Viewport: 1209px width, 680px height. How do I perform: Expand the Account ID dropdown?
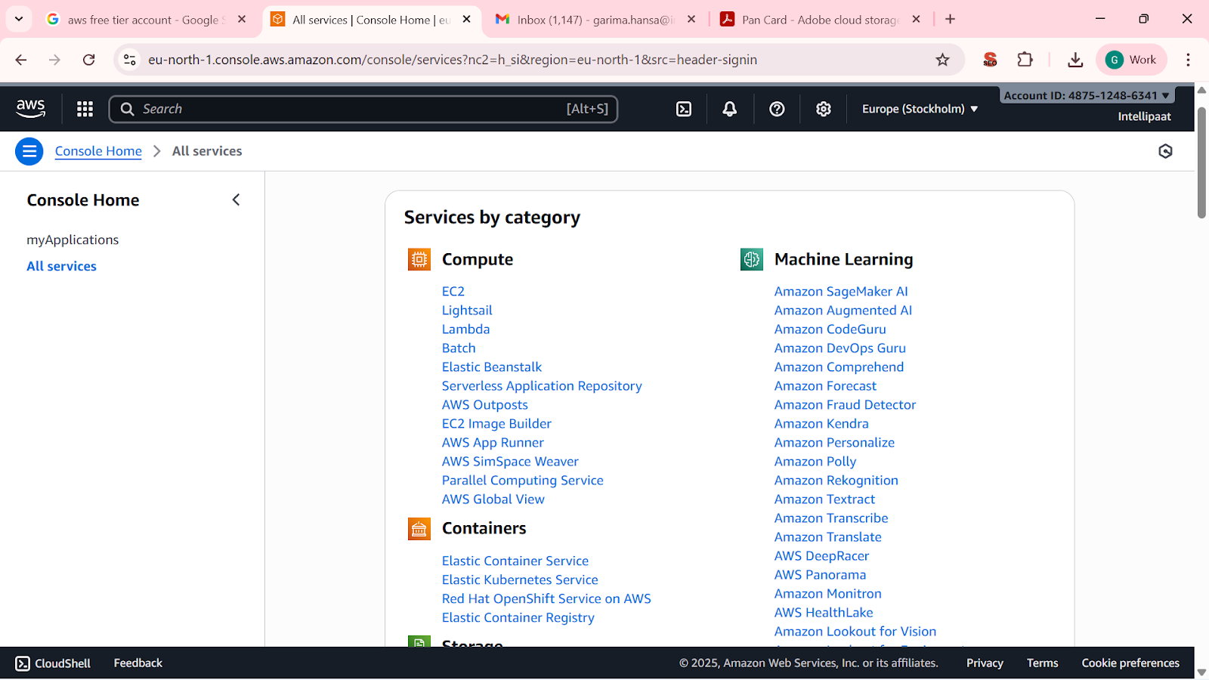[1086, 94]
